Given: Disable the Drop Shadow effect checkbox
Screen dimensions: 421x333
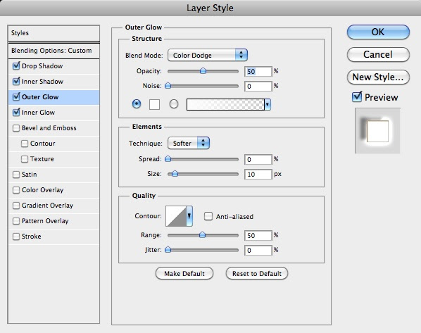Looking at the screenshot, I should [16, 65].
